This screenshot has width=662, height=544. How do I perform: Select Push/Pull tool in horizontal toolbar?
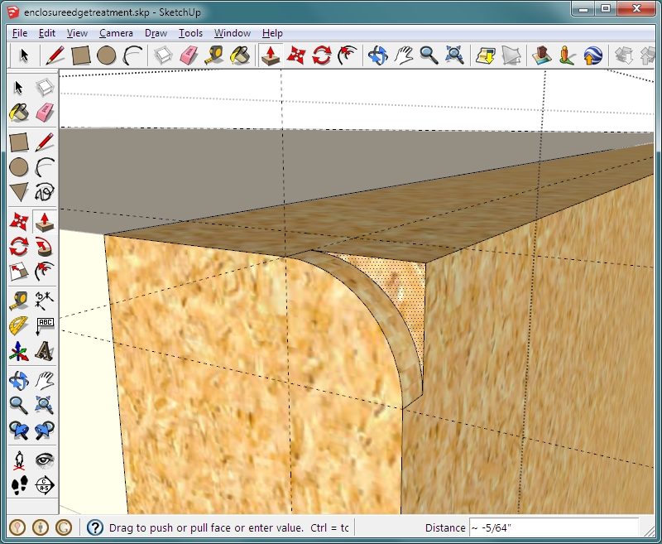click(271, 55)
